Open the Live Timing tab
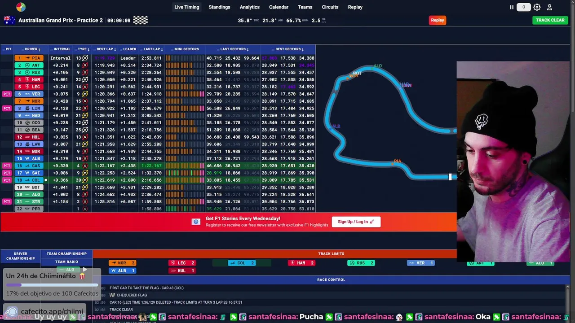The width and height of the screenshot is (575, 323). 187,7
